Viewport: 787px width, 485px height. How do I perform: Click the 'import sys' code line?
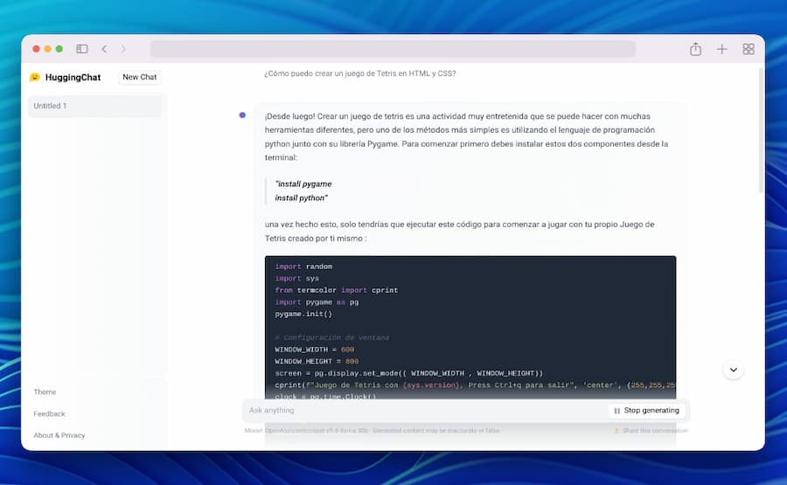[297, 279]
